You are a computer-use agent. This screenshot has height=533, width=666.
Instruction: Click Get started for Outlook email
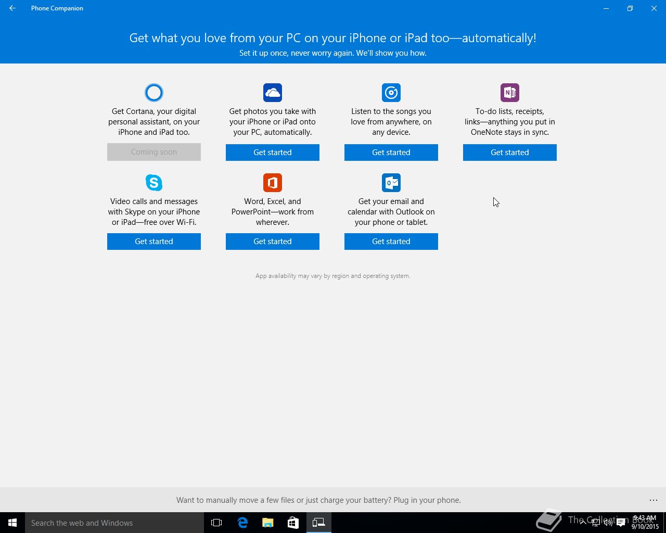click(x=391, y=242)
